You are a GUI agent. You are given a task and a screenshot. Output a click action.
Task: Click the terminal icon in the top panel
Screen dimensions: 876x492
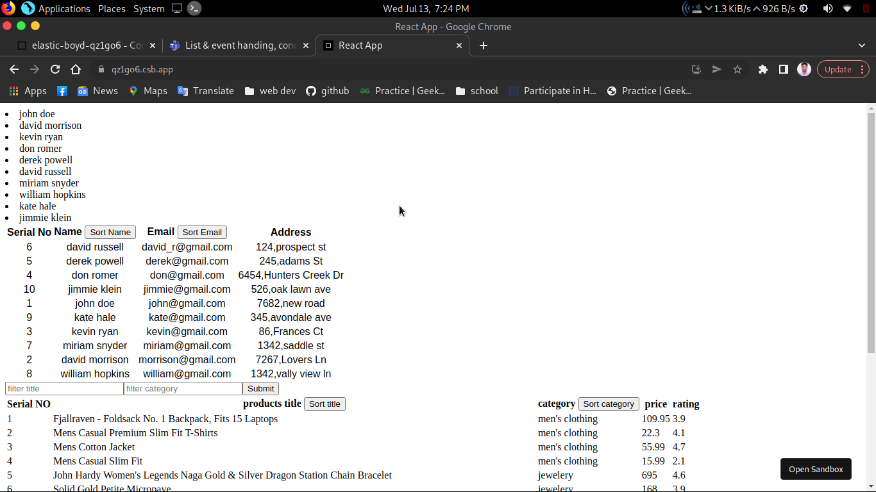(x=194, y=8)
